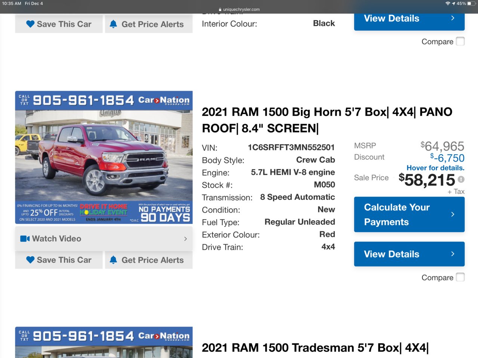
Task: Click the chevron on View Details beside Interior Colour Black
Action: coord(453,18)
